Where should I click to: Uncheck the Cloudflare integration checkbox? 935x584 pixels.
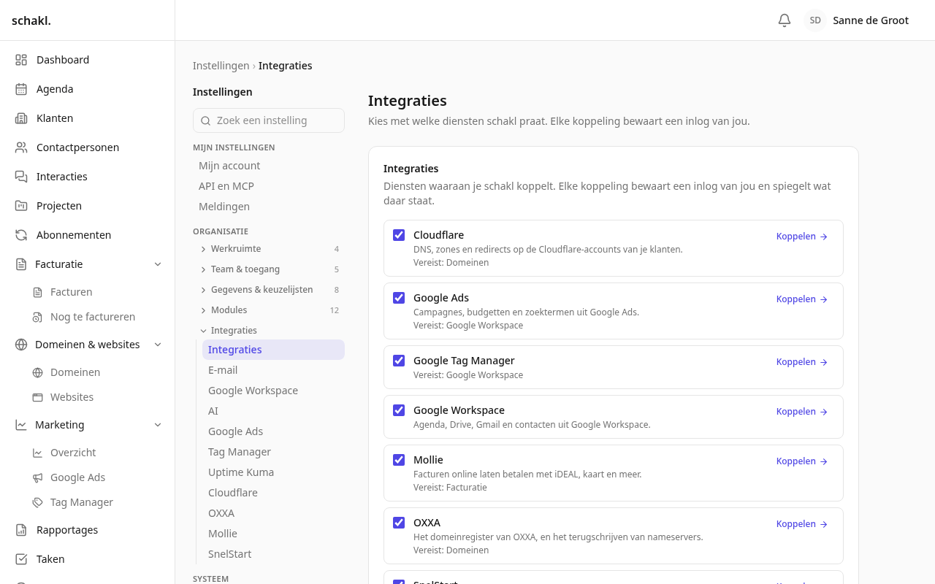[x=399, y=235]
